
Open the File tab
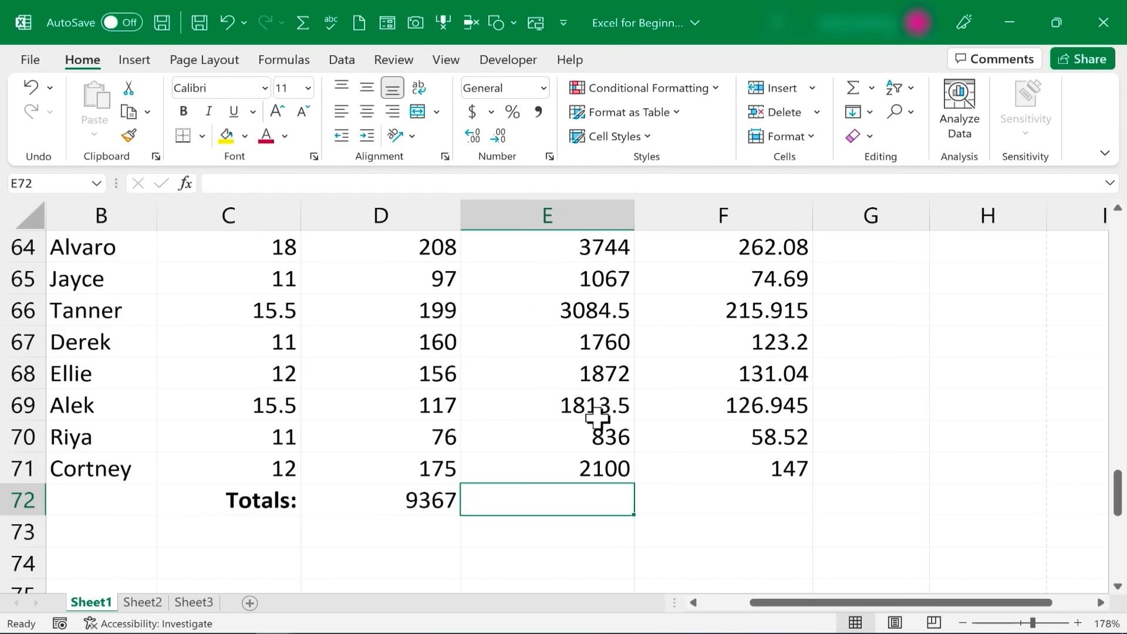click(x=30, y=60)
